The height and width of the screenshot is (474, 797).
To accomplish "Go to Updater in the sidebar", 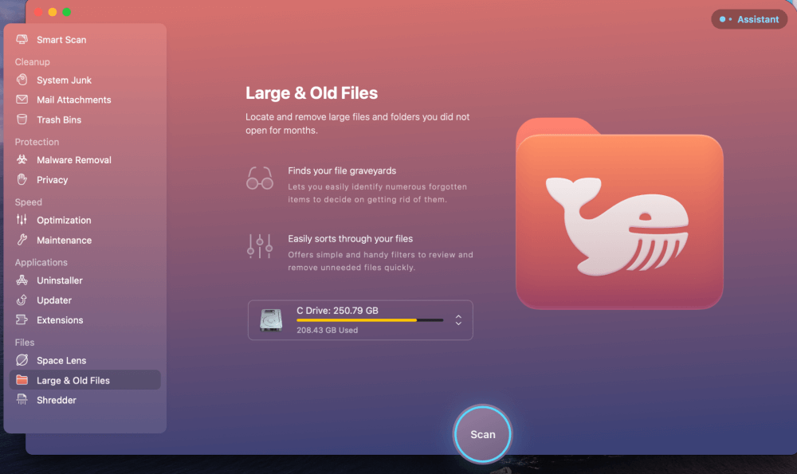I will point(53,300).
